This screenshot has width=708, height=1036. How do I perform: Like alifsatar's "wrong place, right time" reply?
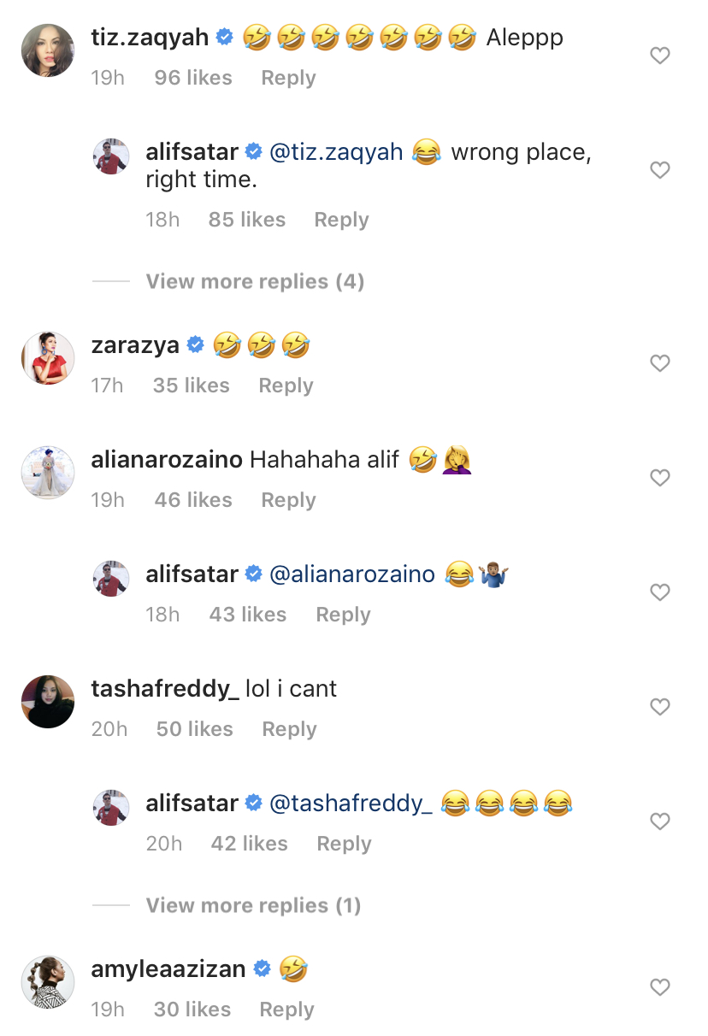click(x=659, y=170)
